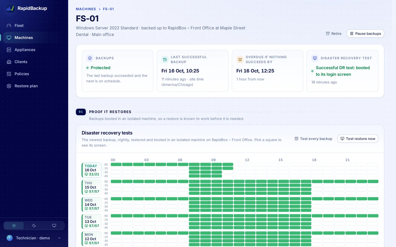Click the Fleet gauge icon

(9, 26)
